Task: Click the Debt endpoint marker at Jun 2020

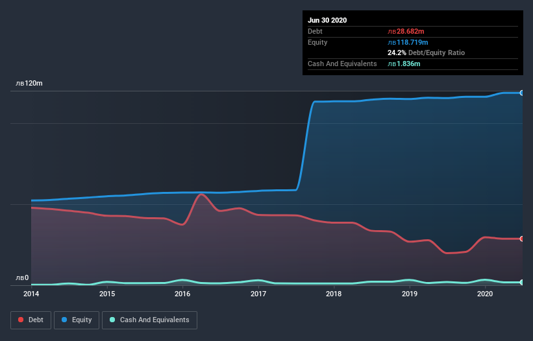Action: pyautogui.click(x=522, y=239)
